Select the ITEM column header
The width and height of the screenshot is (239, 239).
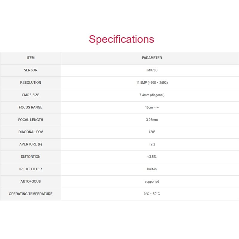click(x=31, y=58)
